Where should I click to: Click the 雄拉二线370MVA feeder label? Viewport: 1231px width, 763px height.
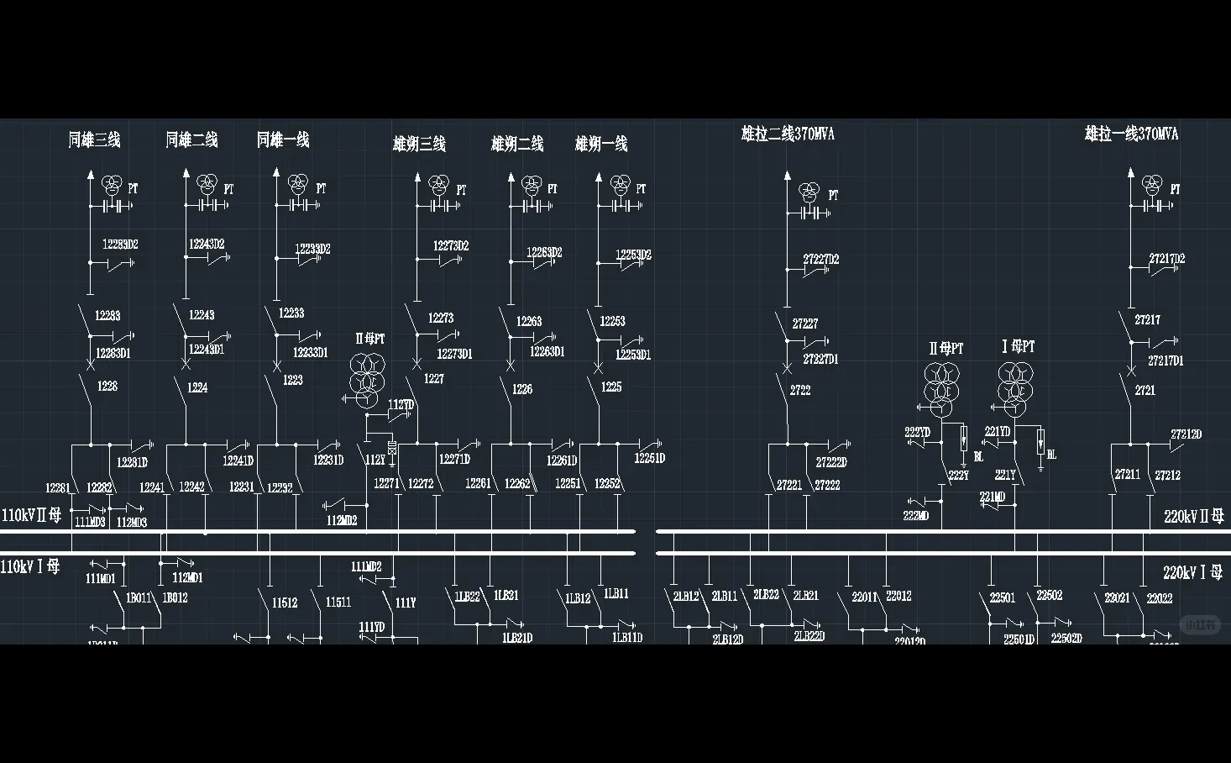coord(786,133)
